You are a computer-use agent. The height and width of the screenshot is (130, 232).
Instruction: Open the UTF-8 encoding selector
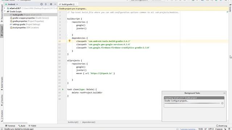tap(211, 129)
